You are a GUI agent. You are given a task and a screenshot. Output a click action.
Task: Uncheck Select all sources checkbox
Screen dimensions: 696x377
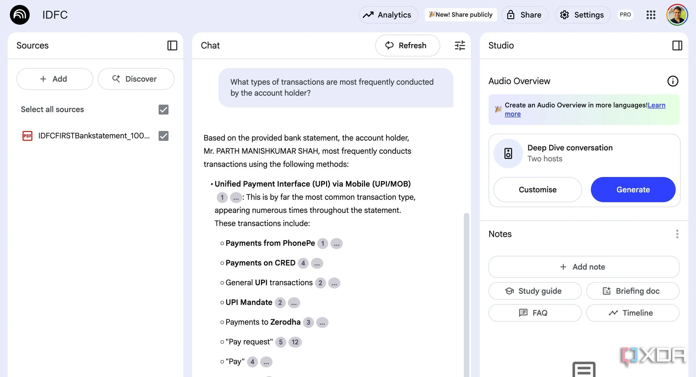(163, 110)
